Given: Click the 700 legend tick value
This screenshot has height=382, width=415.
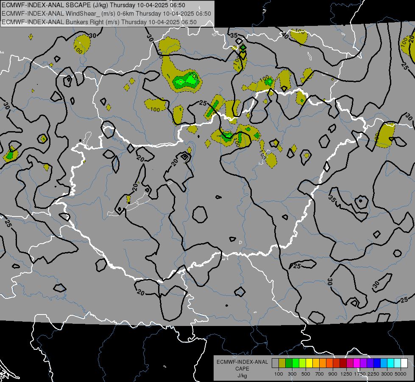Looking at the screenshot, I should point(320,374).
